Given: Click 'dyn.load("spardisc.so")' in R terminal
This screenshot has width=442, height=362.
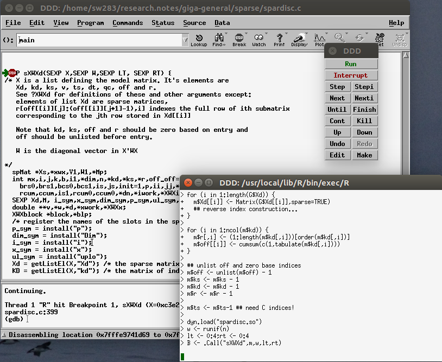Looking at the screenshot, I should coord(224,322).
